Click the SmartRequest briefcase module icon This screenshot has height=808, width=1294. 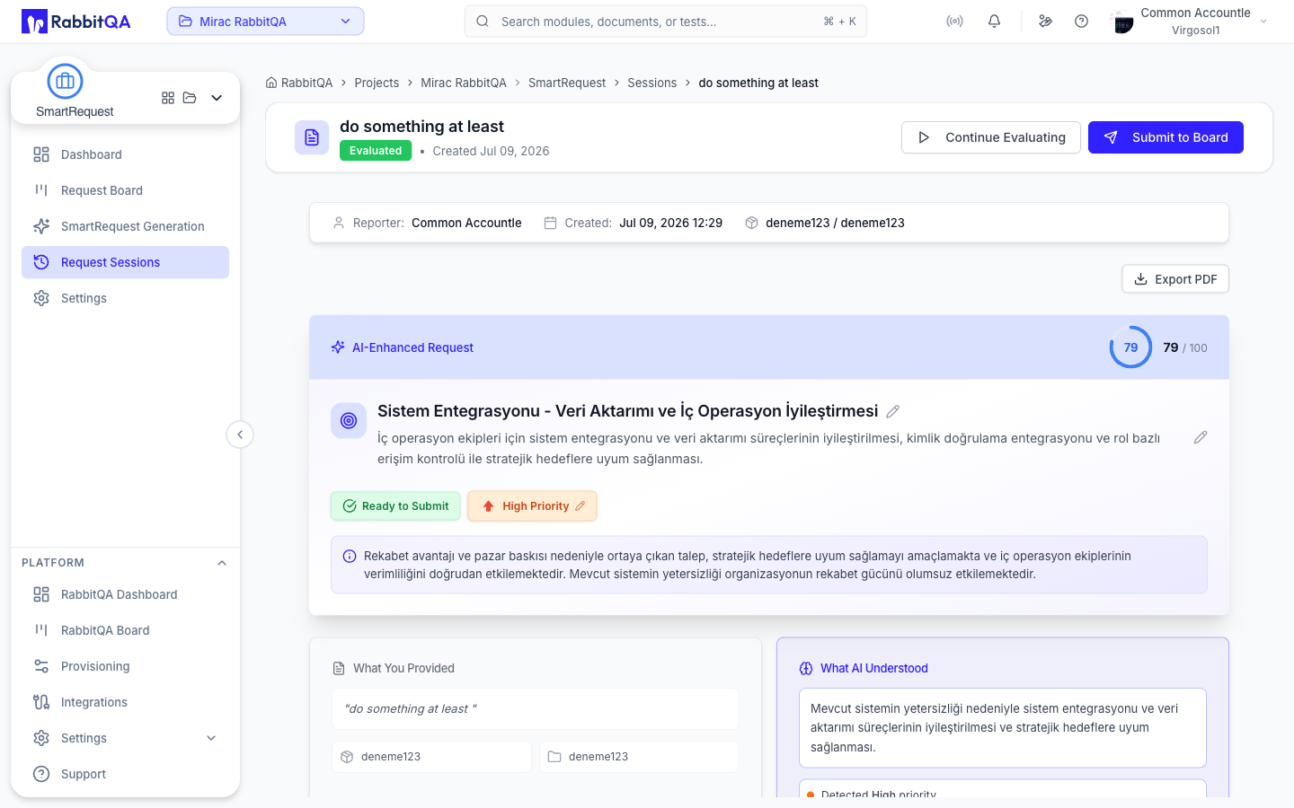pyautogui.click(x=65, y=82)
